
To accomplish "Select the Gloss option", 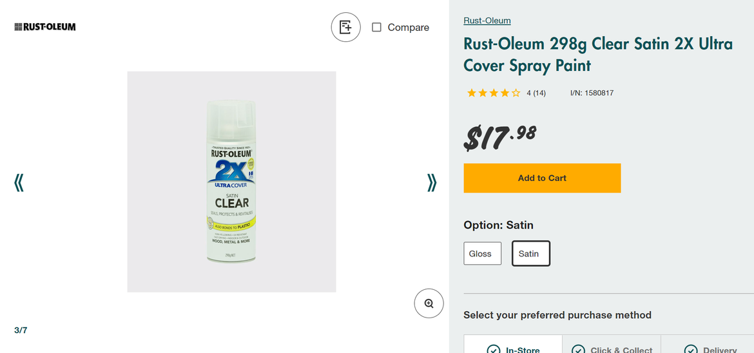I will 482,253.
